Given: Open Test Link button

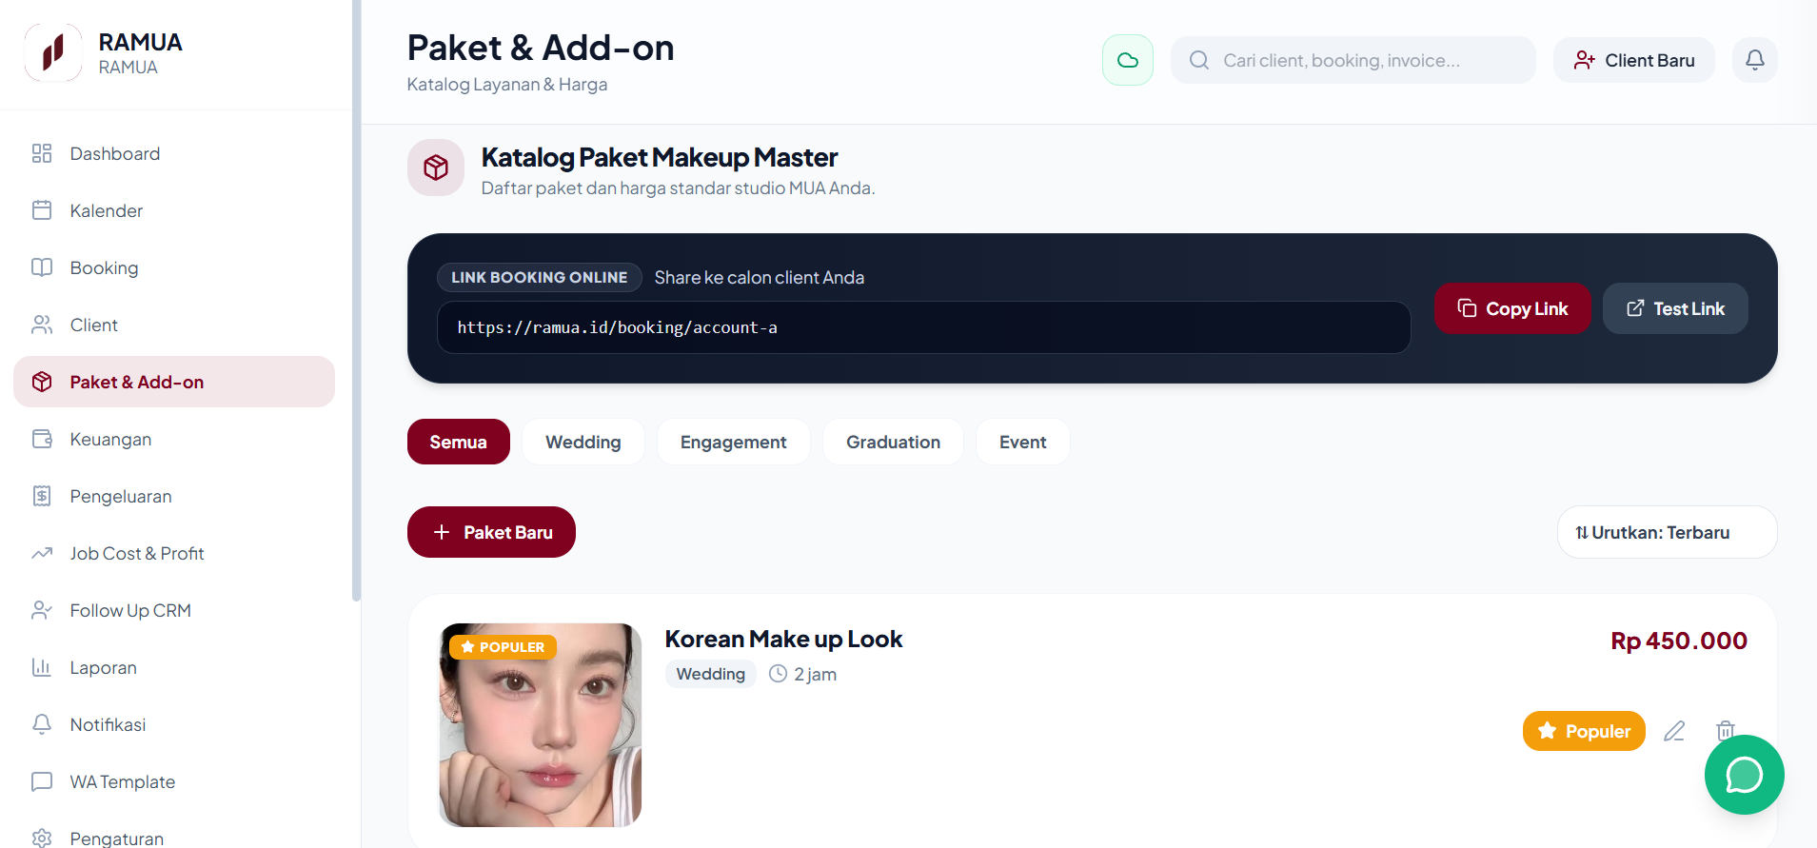Looking at the screenshot, I should (1675, 308).
